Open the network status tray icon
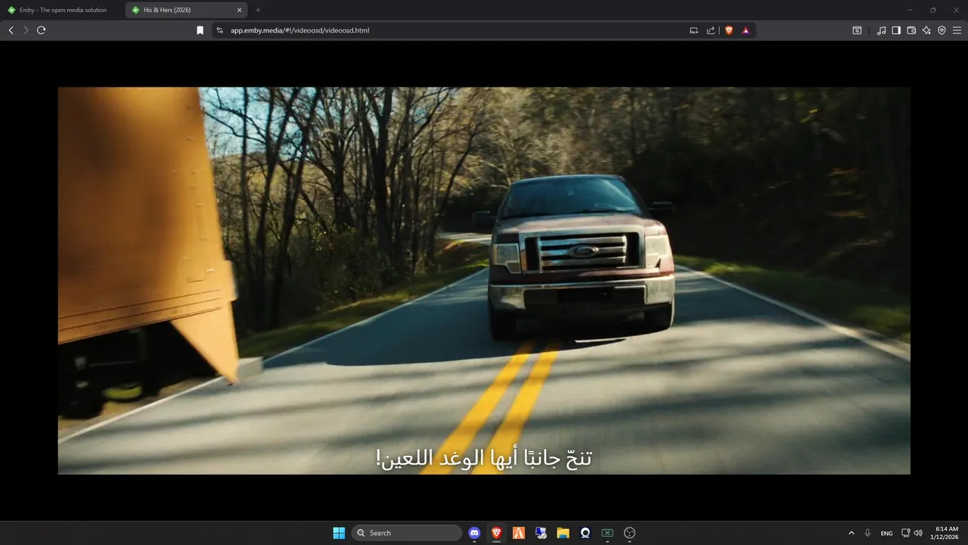Viewport: 968px width, 545px height. 906,533
